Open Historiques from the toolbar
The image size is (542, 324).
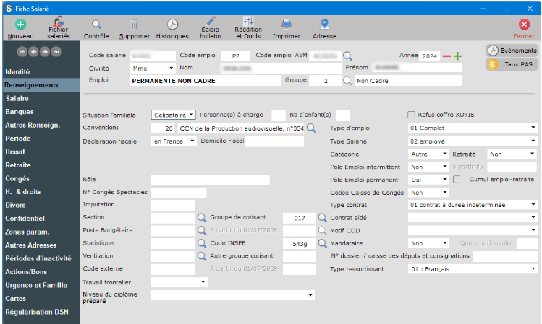(x=172, y=25)
